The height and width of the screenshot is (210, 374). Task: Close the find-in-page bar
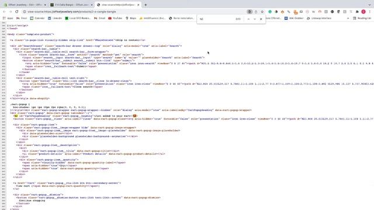pos(261,19)
